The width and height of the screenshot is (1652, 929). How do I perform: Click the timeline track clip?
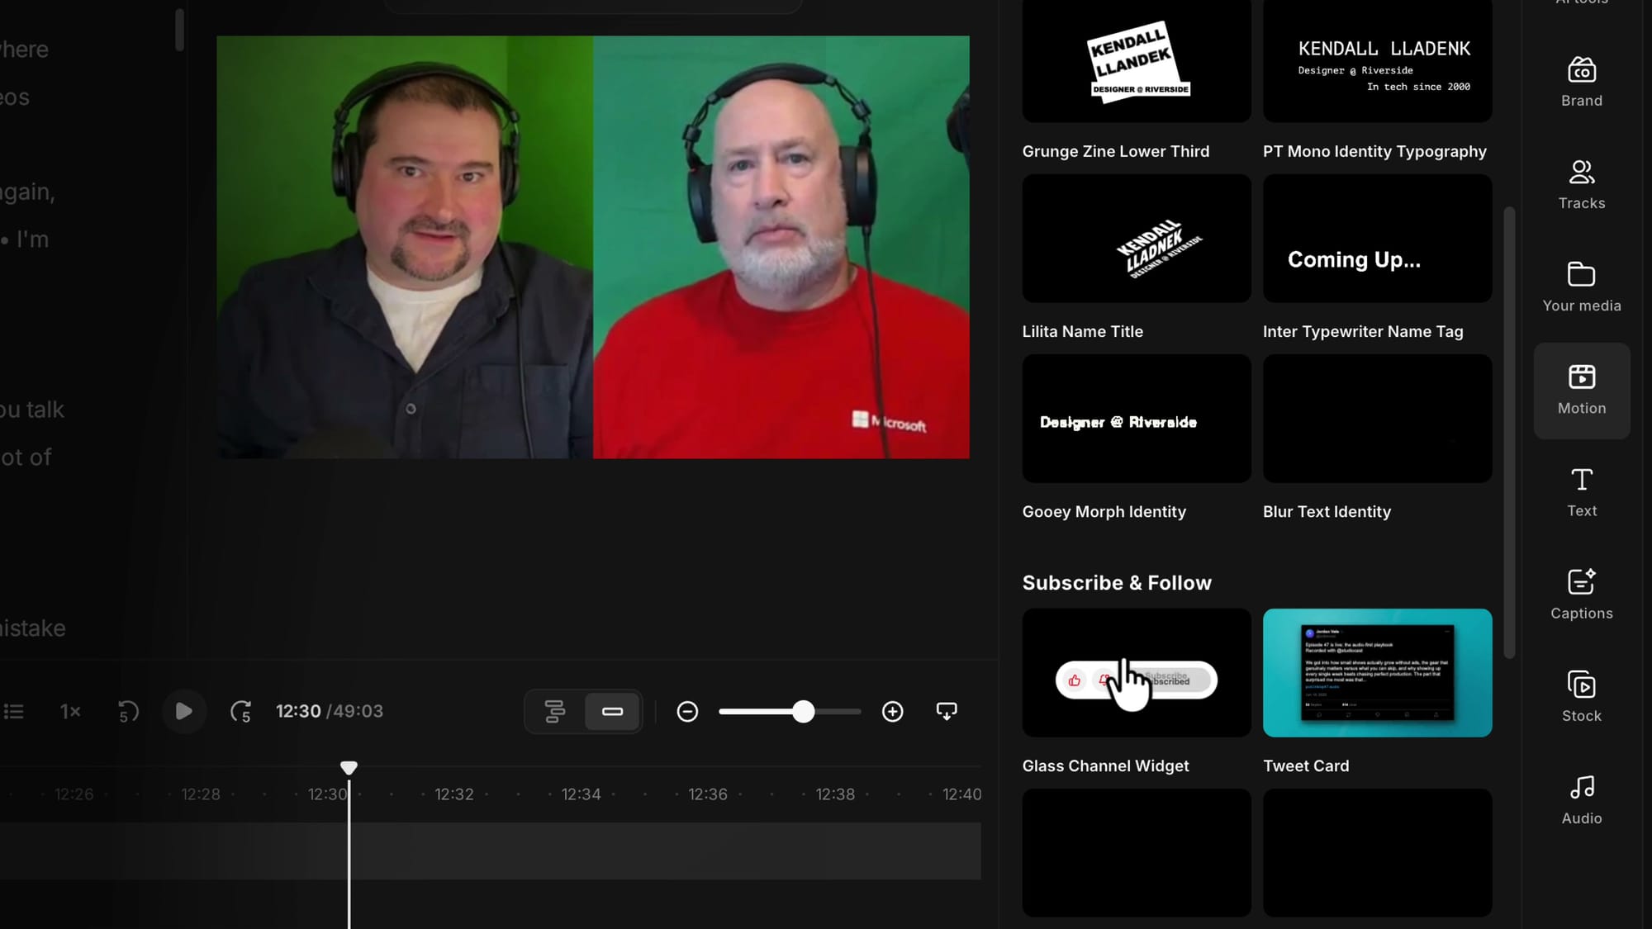[491, 851]
